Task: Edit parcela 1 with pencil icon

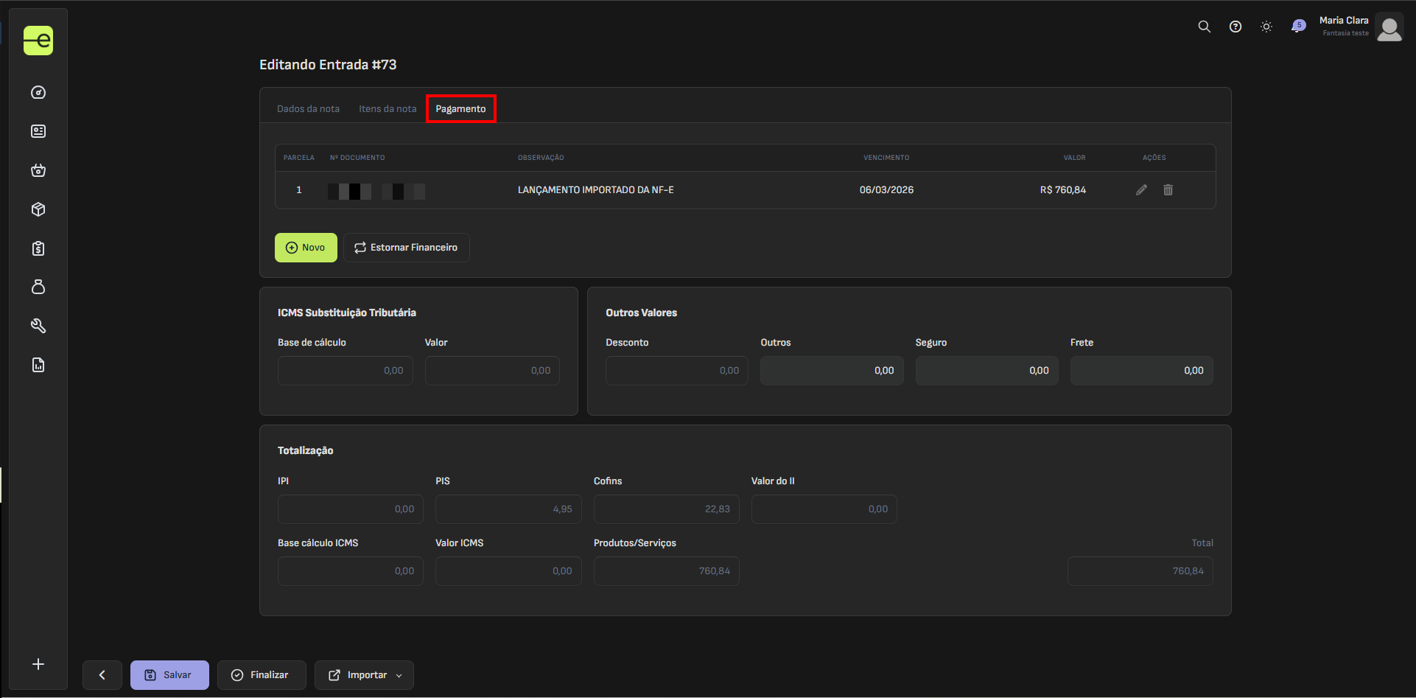Action: pos(1141,190)
